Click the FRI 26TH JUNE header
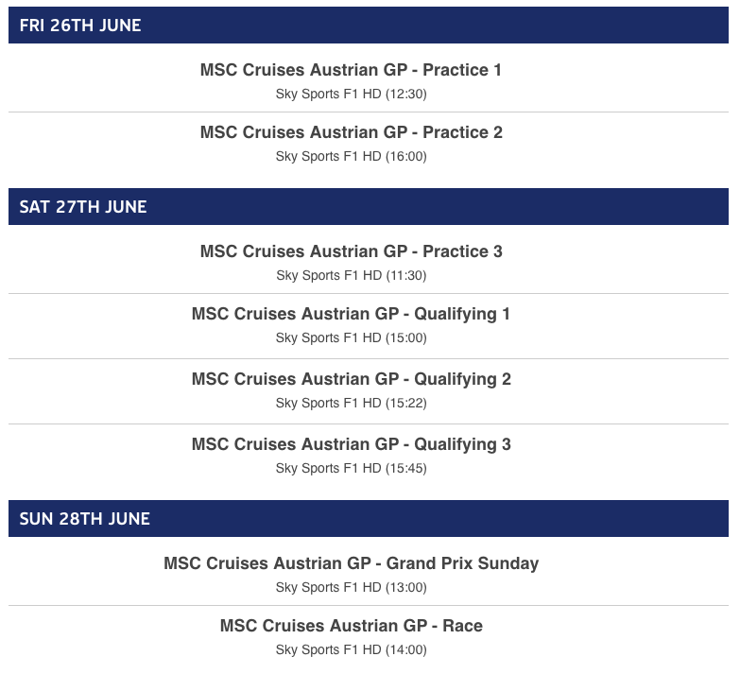 [369, 25]
